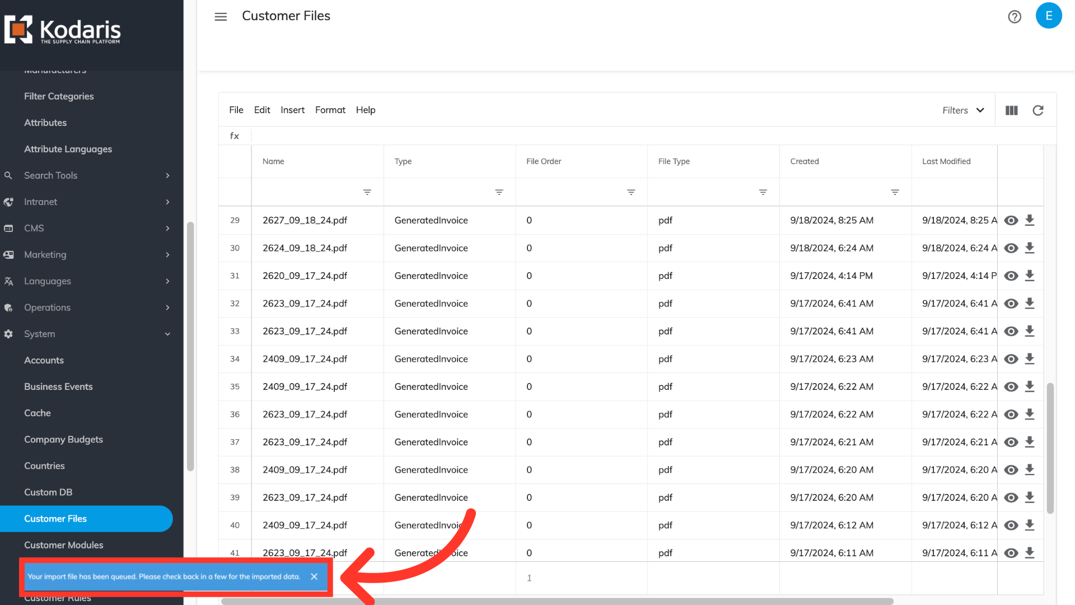Click eye icon for row 40
Viewport: 1075px width, 605px height.
tap(1011, 525)
